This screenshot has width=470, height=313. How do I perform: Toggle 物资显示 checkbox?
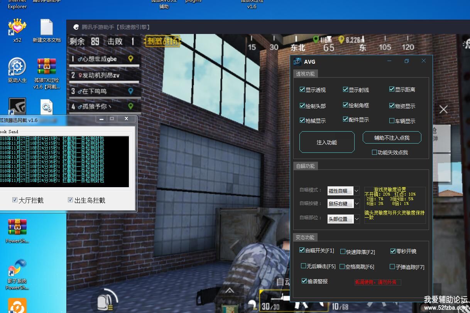(x=392, y=105)
